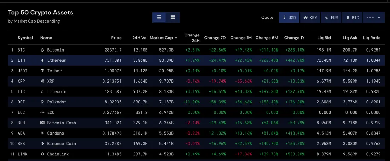Select the BTC symbol cell
The image size is (390, 161).
21,50
